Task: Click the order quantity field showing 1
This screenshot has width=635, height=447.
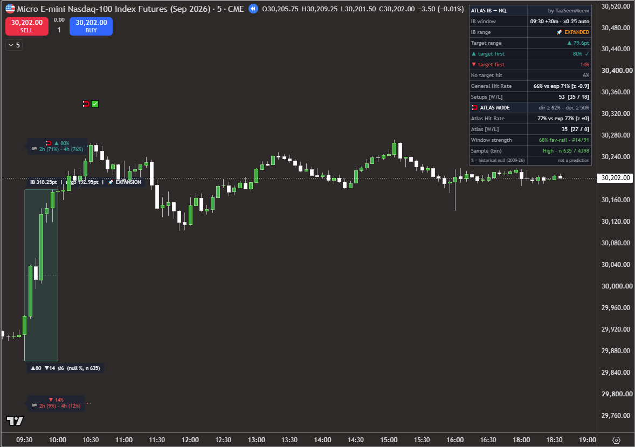Action: pyautogui.click(x=59, y=30)
